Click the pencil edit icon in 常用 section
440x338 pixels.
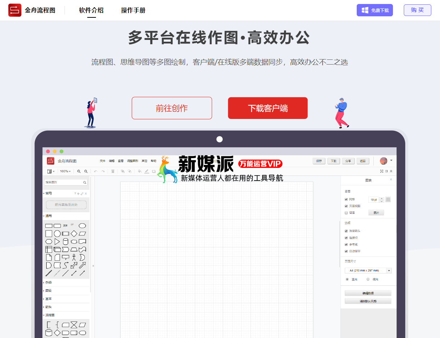[82, 194]
